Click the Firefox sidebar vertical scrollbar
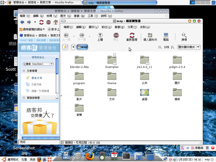The width and height of the screenshot is (216, 162). tap(57, 66)
